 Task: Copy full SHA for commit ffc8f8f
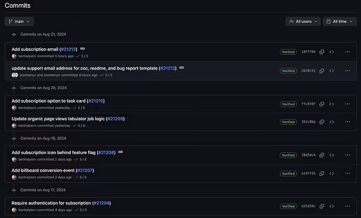coord(322,104)
